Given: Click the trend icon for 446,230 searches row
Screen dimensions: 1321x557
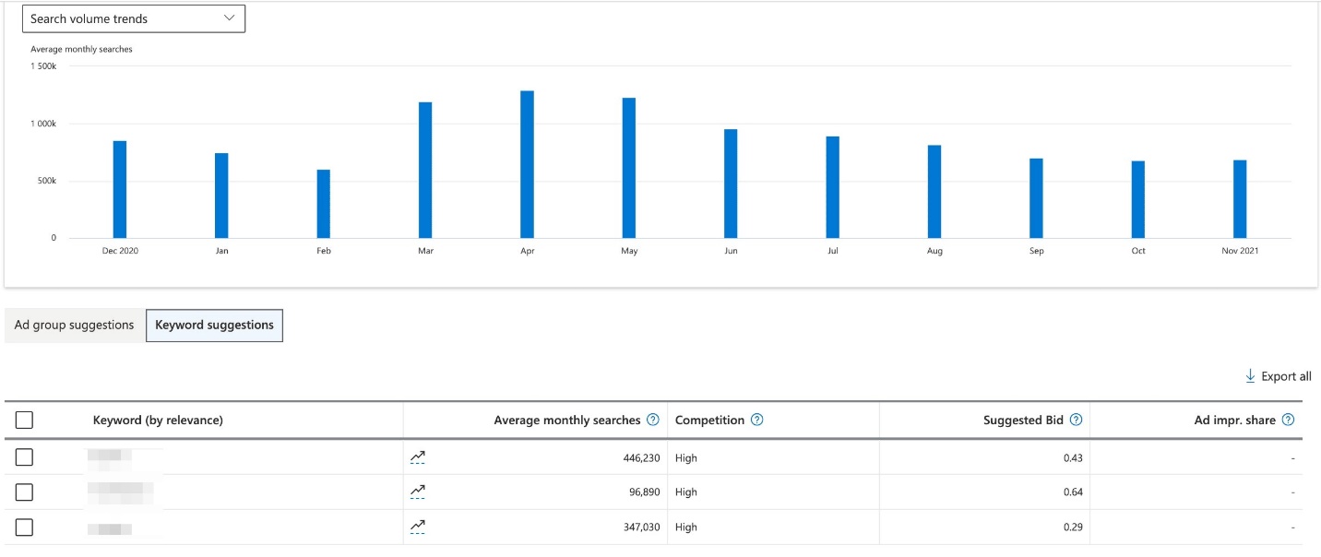Looking at the screenshot, I should 418,457.
